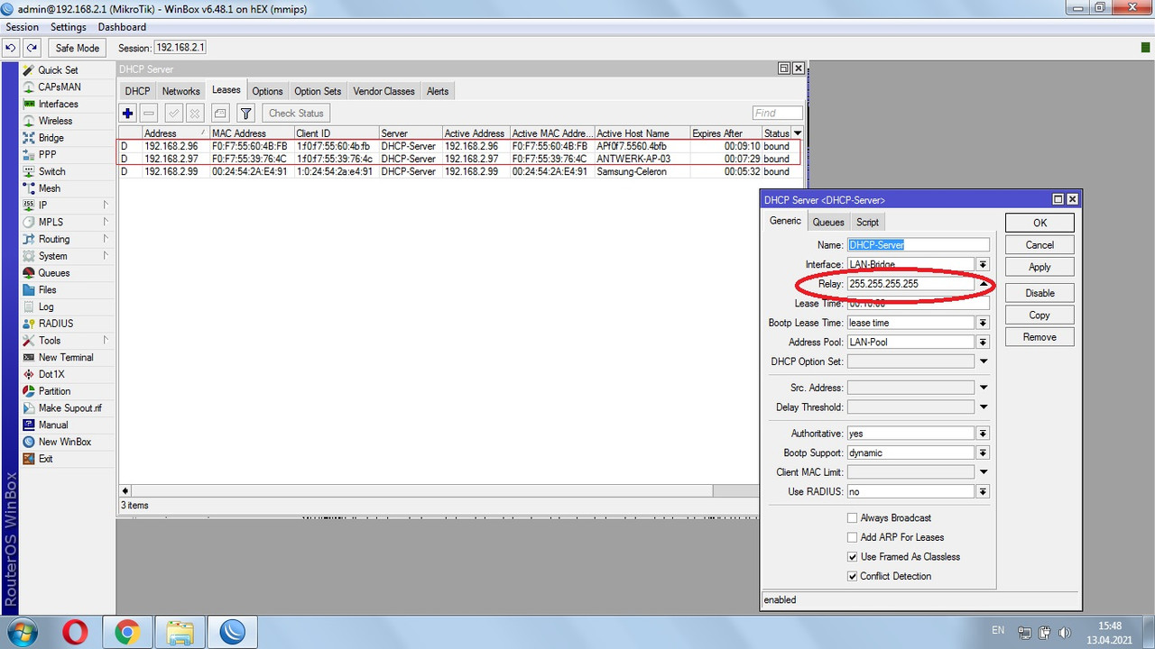1155x649 pixels.
Task: Switch to the Networks tab
Action: pyautogui.click(x=181, y=91)
